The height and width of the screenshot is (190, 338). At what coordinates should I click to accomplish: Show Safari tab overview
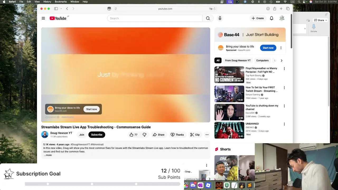click(288, 9)
